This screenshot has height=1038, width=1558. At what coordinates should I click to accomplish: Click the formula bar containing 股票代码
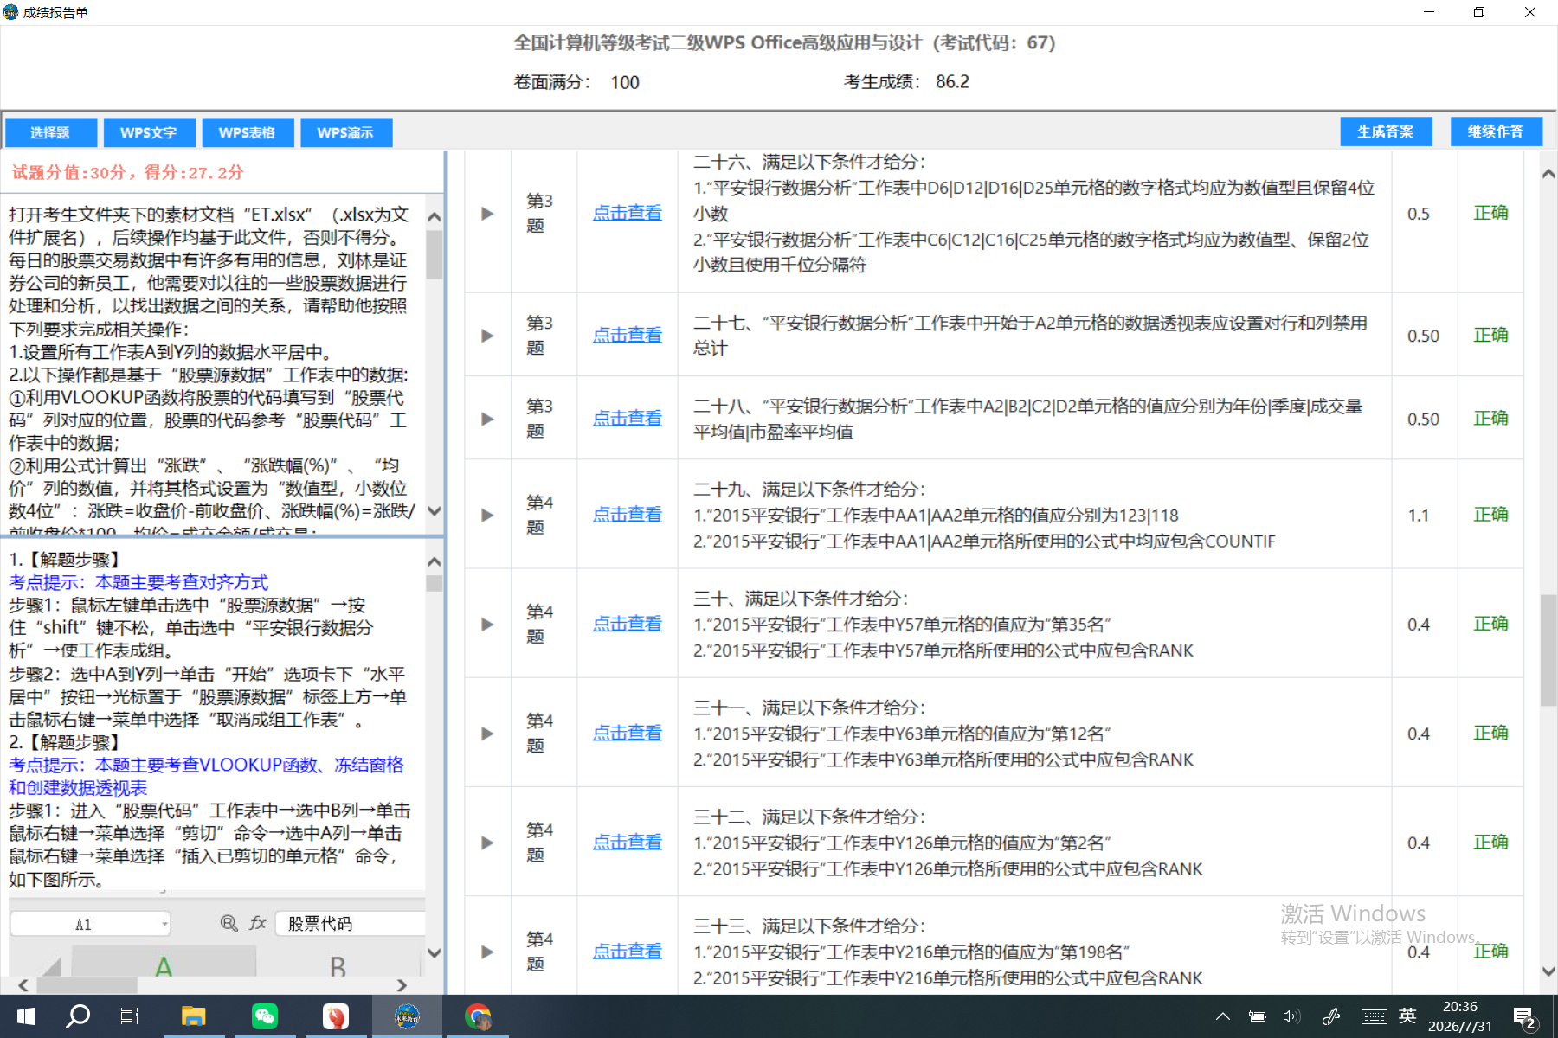351,924
